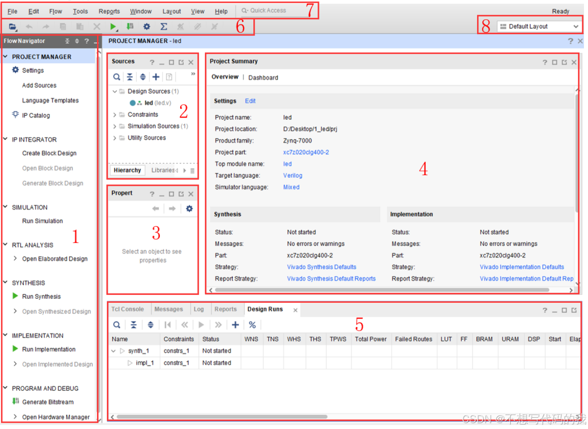This screenshot has height=429, width=588.
Task: Collapse the PROJECT MANAGER section
Action: (5, 57)
